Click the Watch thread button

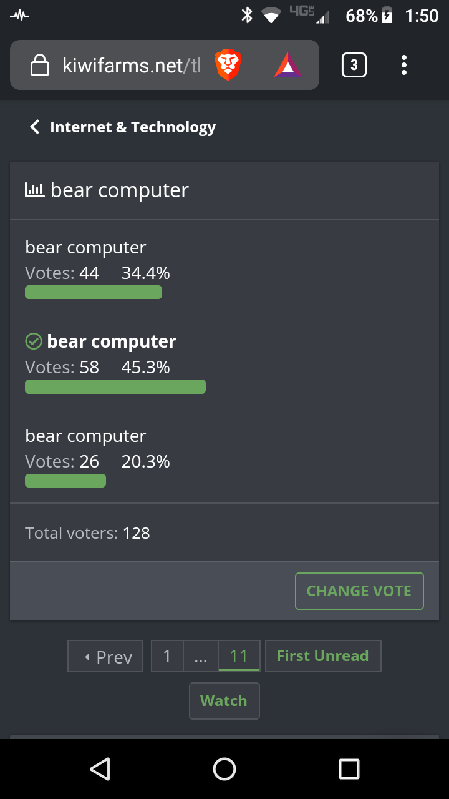(x=224, y=701)
